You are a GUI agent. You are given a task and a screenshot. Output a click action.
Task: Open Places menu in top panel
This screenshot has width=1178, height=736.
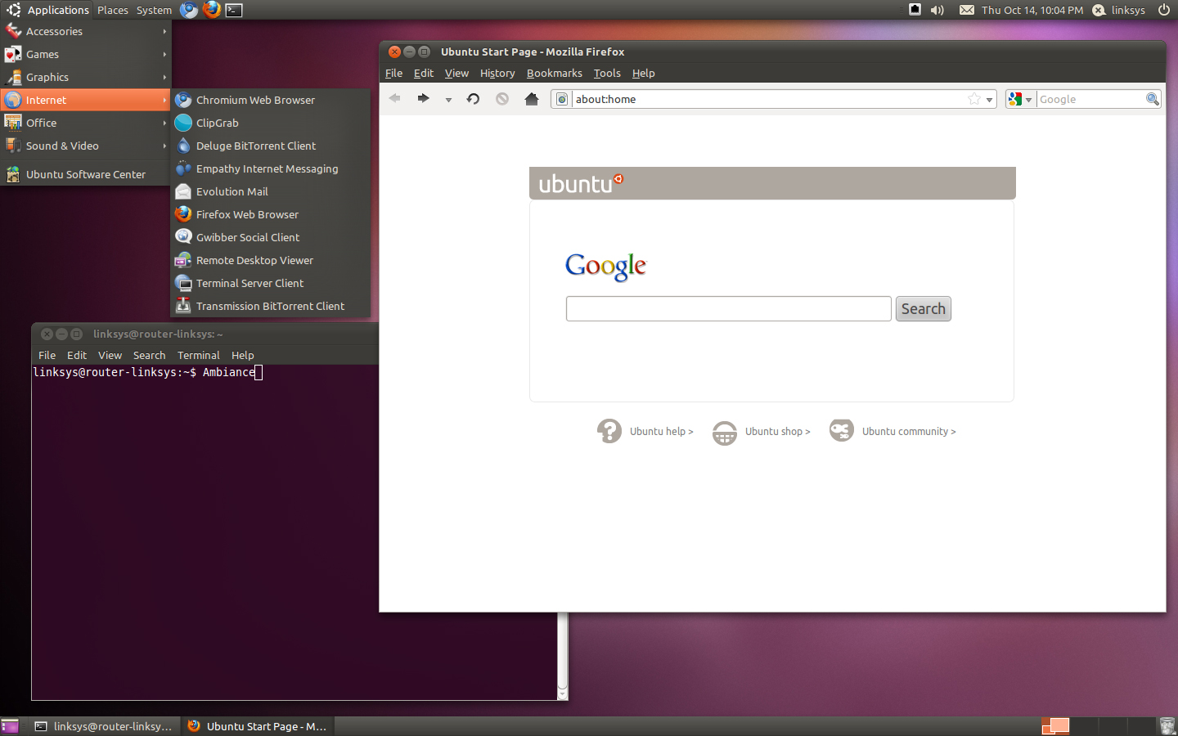coord(113,10)
